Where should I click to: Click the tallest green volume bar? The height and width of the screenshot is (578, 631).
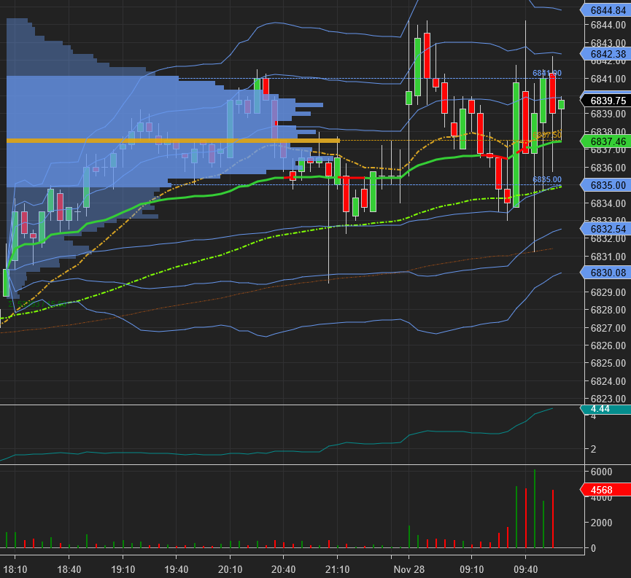[x=535, y=509]
